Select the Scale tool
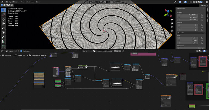The image size is (209, 110). pyautogui.click(x=3, y=28)
